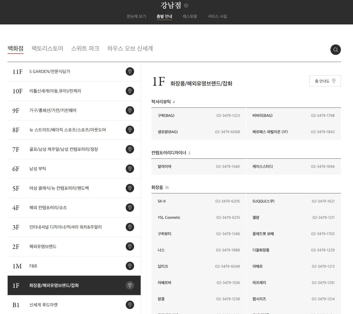Click the 컨템포러리디자이너 section heading

click(x=169, y=153)
